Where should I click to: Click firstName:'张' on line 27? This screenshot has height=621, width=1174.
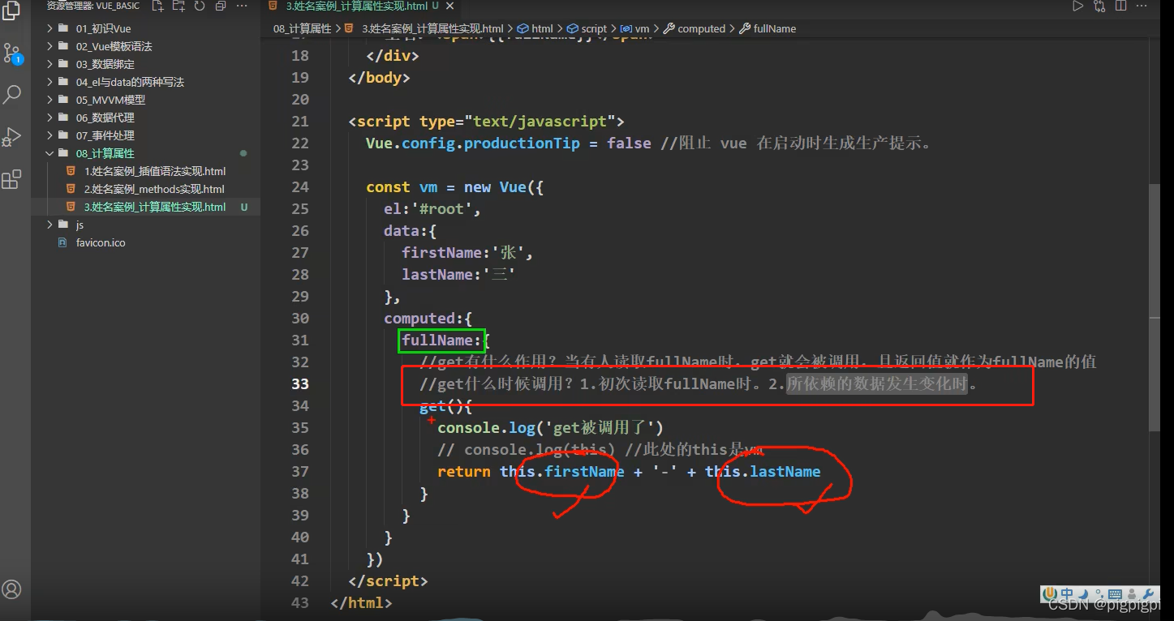click(x=467, y=252)
